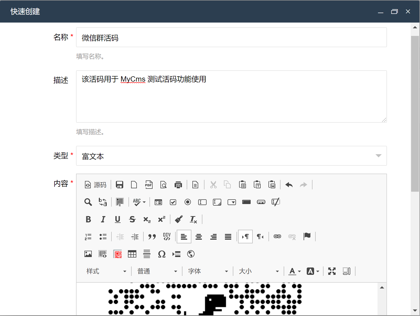
Task: Click the Replace icon
Action: point(103,202)
